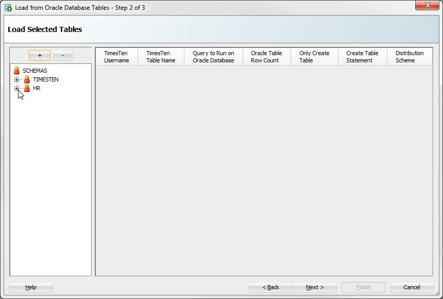Select the SCHEMAS root tree label

(x=35, y=71)
